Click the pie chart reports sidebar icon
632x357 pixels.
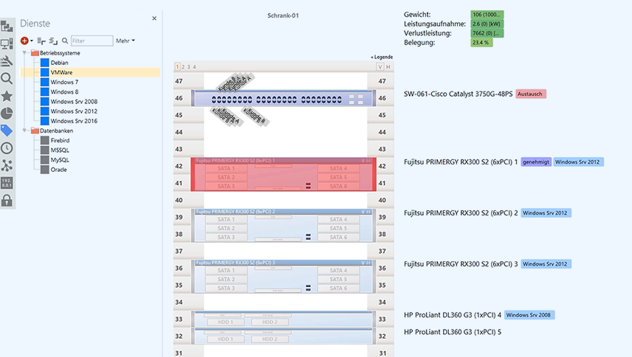pyautogui.click(x=7, y=114)
